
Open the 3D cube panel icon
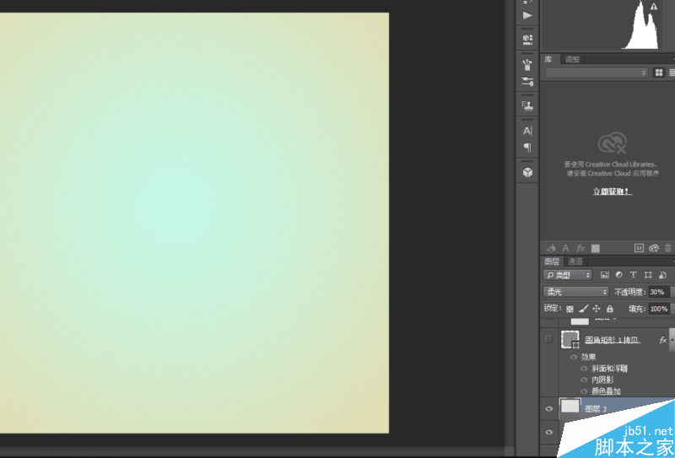(527, 173)
